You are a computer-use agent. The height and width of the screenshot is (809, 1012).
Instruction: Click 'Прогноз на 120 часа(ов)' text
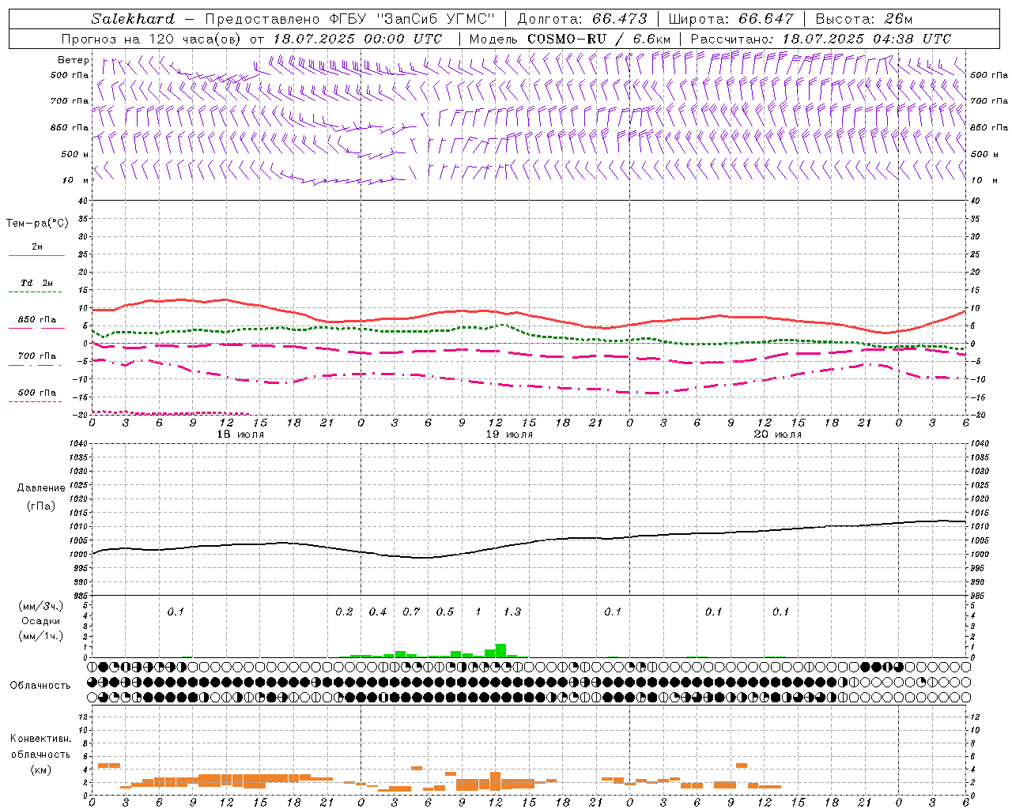tap(152, 39)
